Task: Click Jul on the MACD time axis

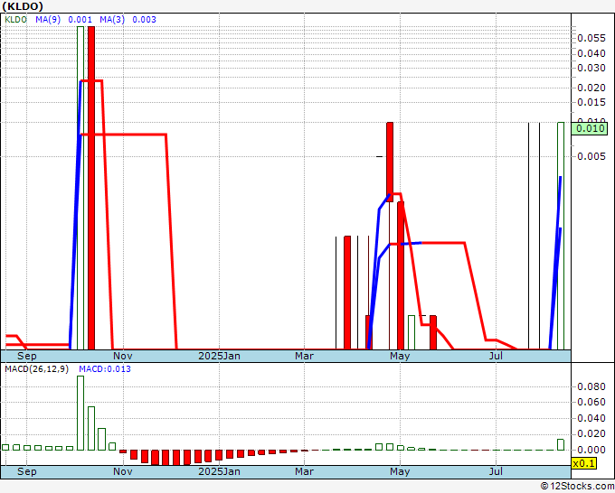Action: pos(496,471)
